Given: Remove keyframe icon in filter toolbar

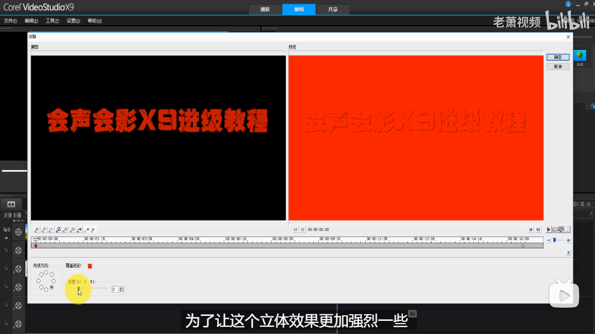Looking at the screenshot, I should coord(51,230).
